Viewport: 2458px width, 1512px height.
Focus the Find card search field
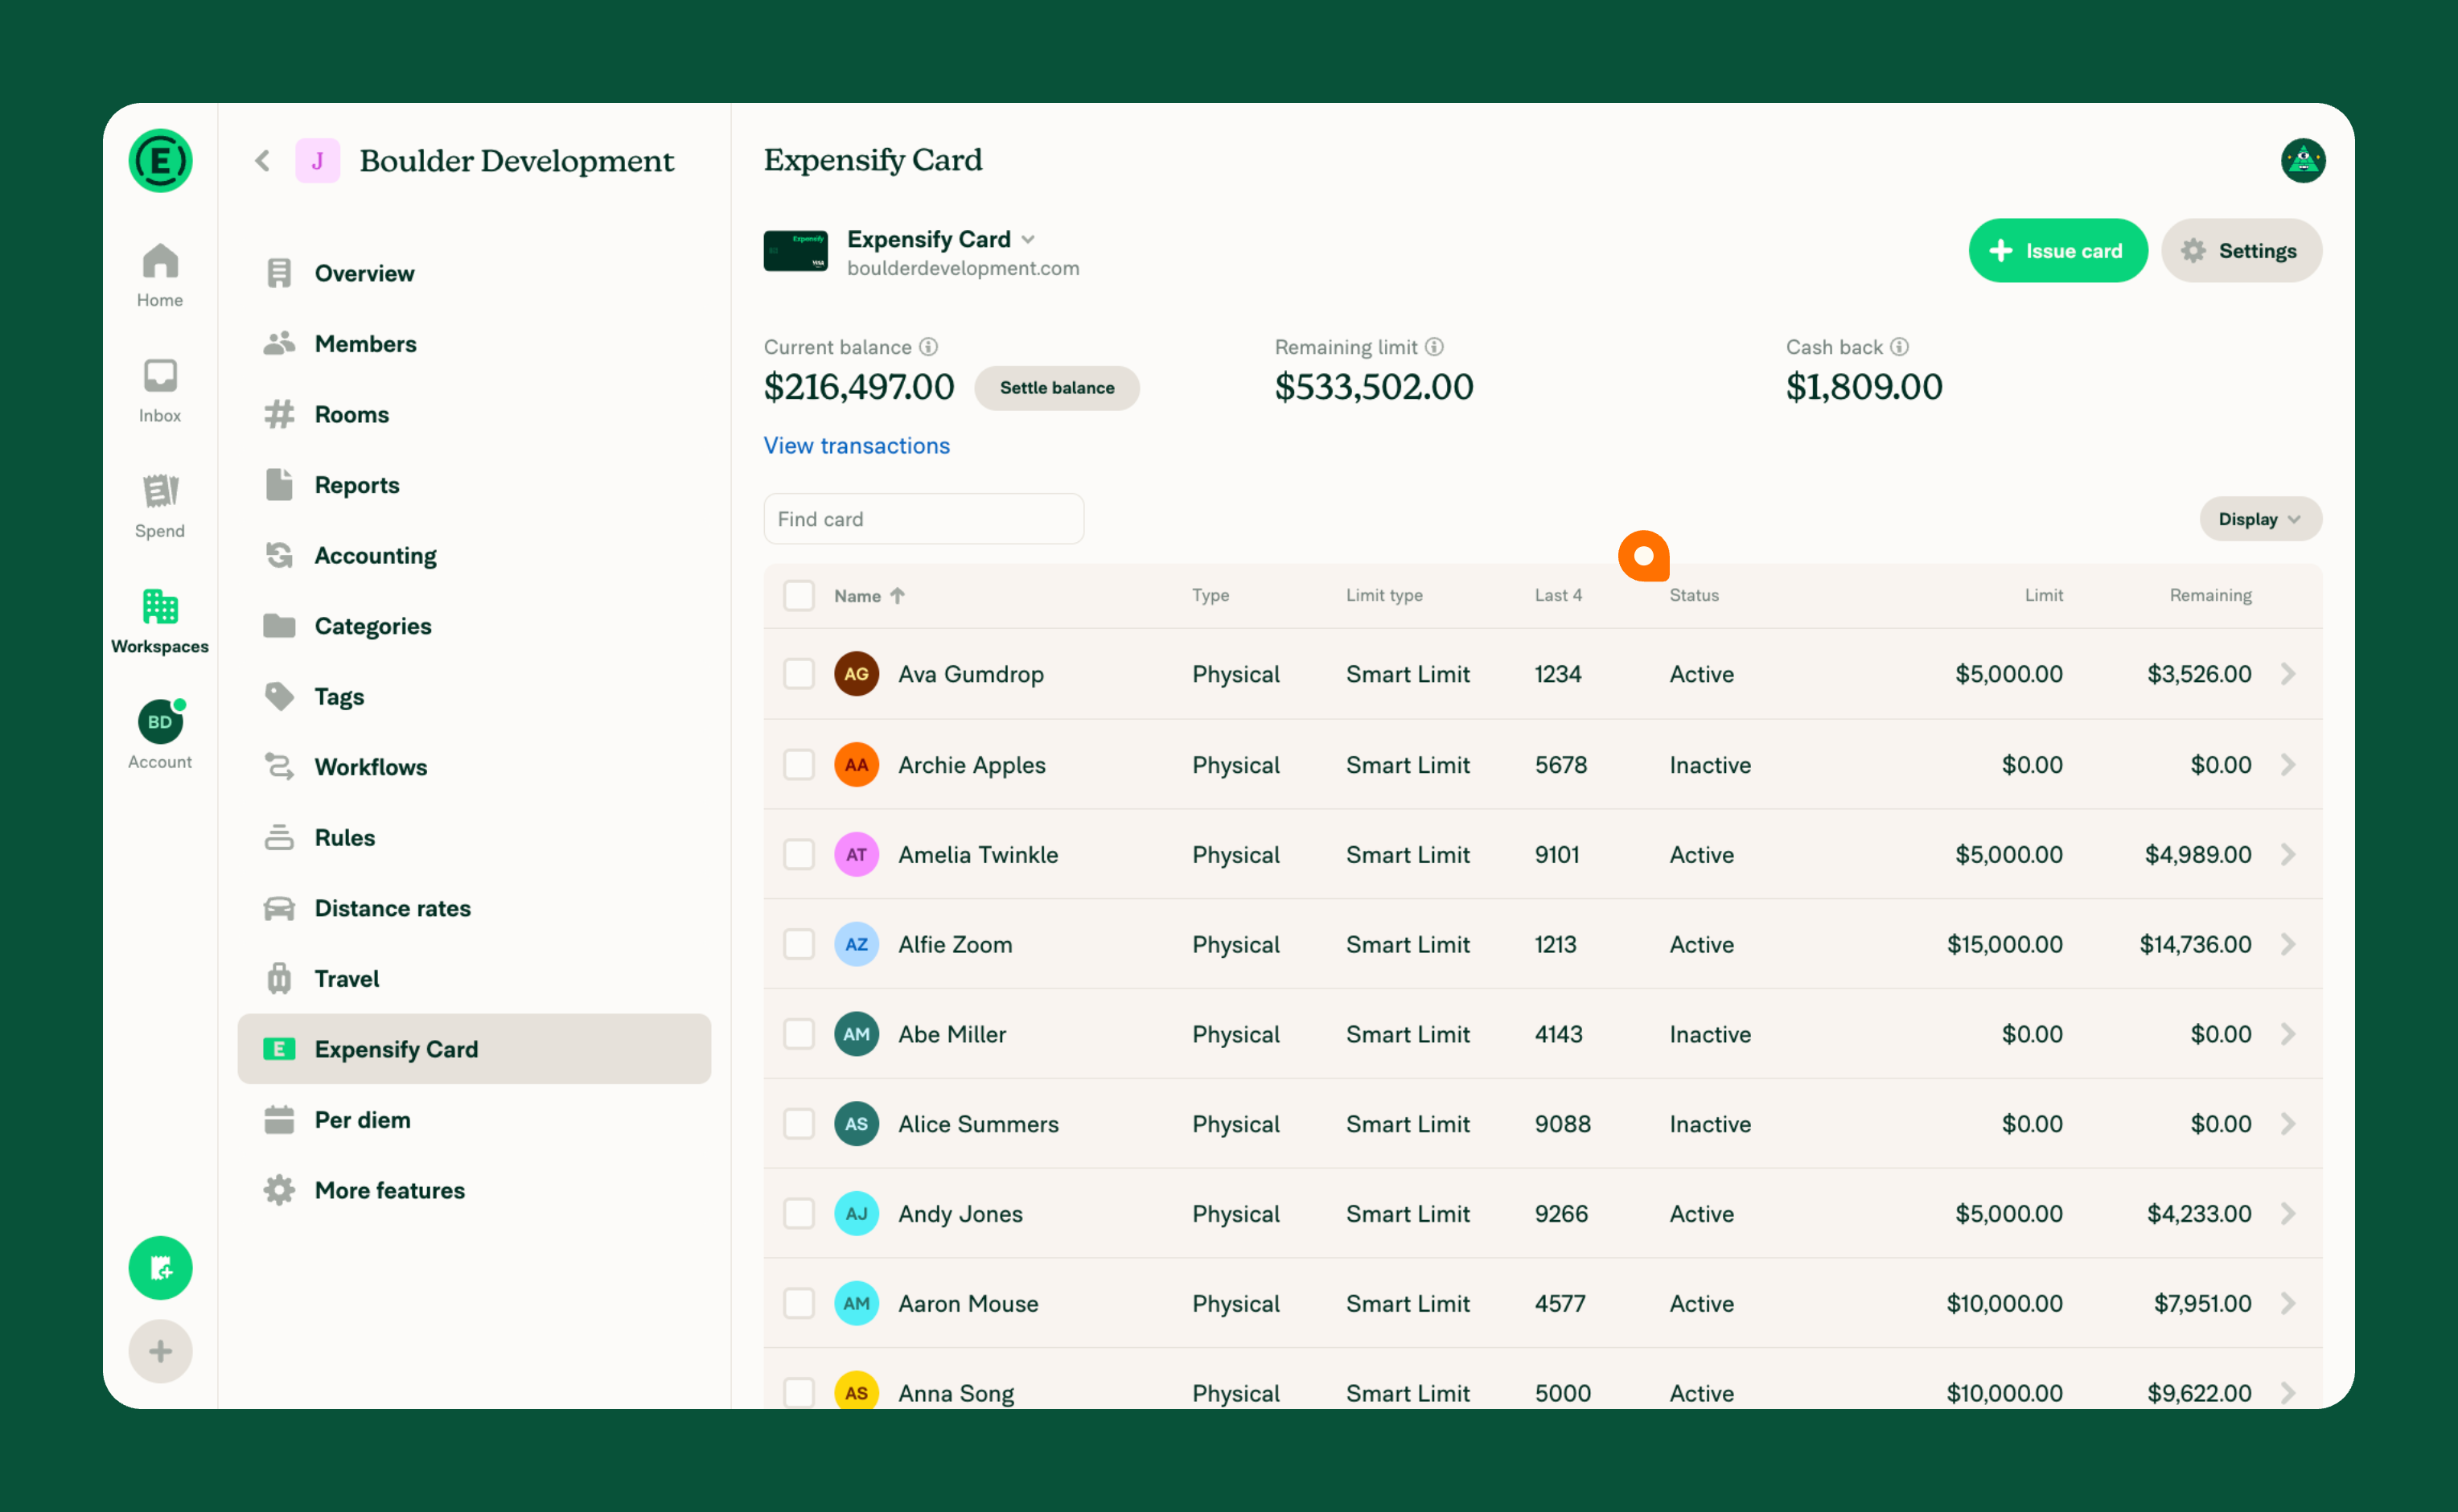tap(923, 519)
